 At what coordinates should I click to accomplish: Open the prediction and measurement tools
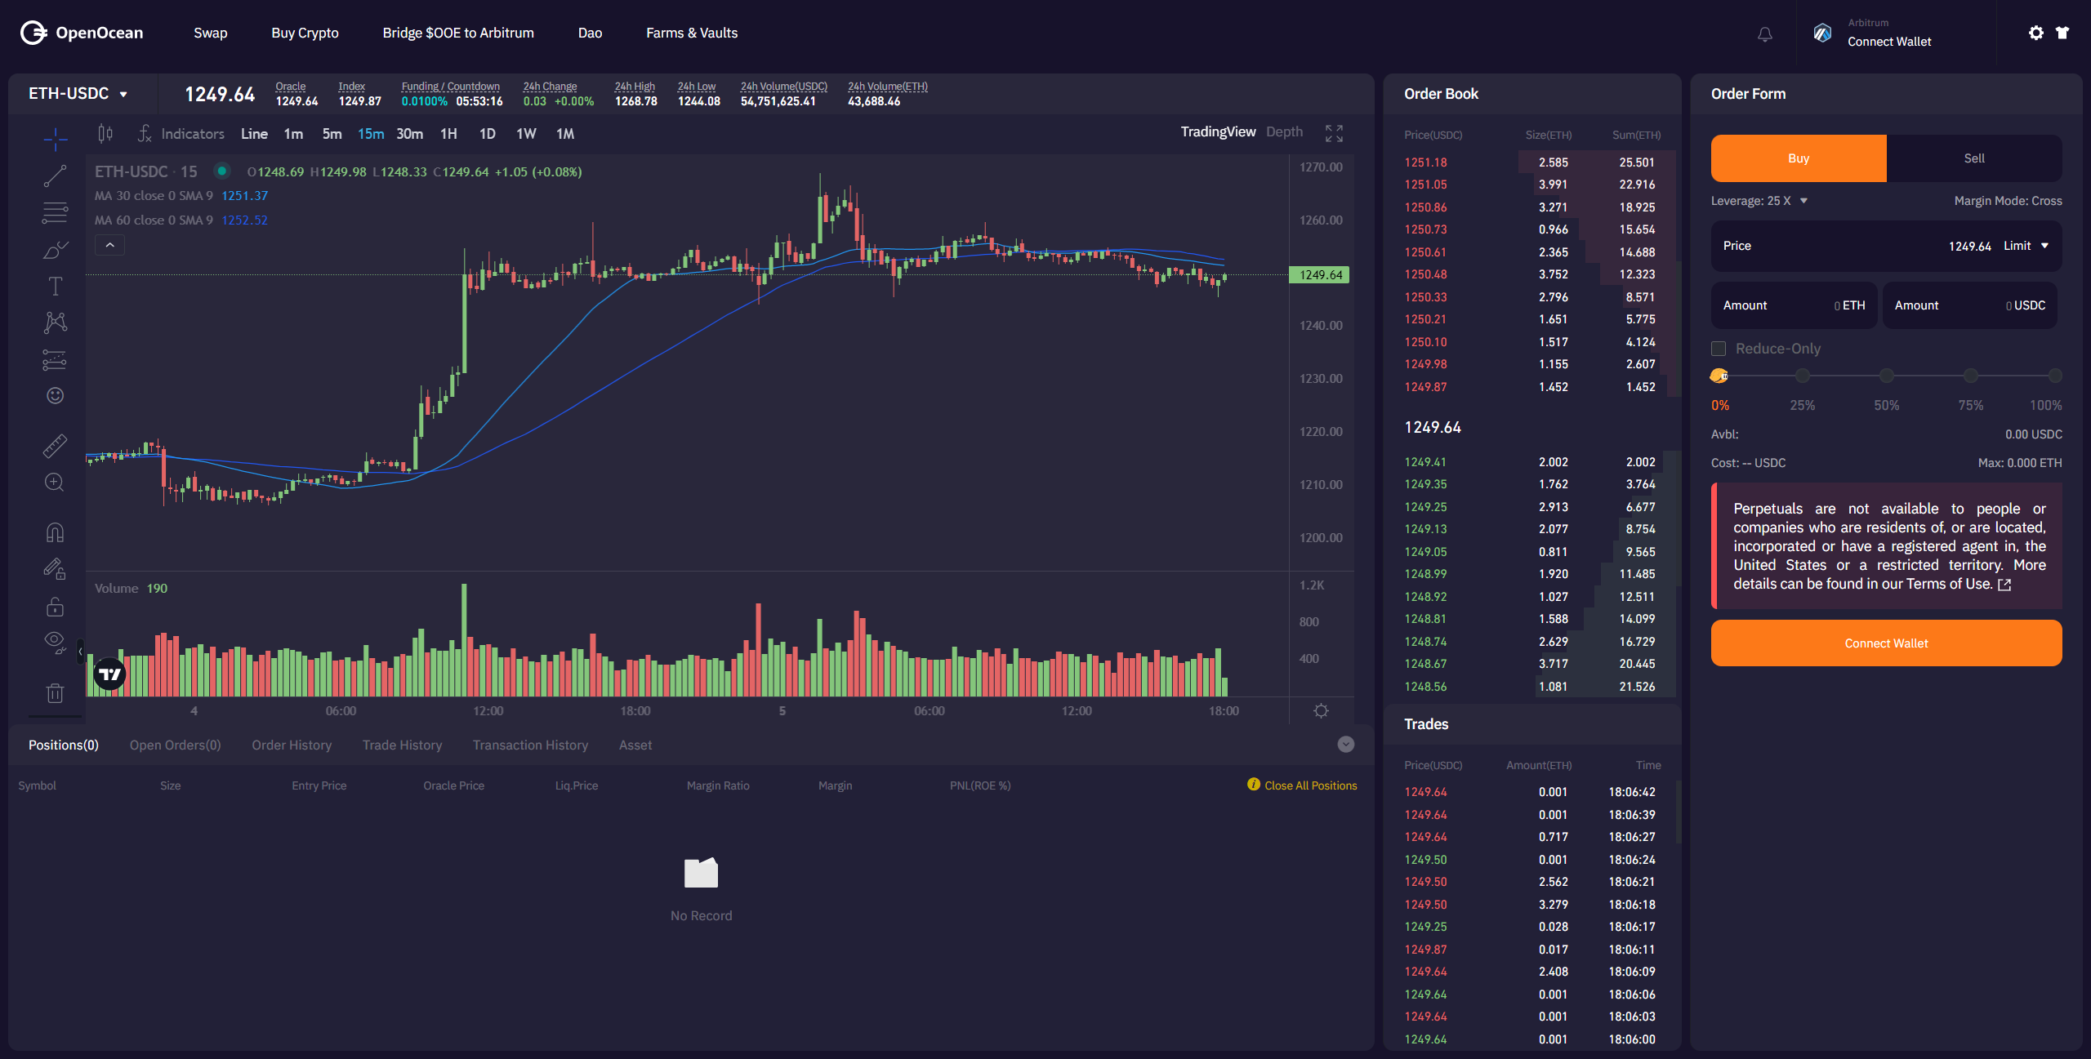(x=55, y=359)
